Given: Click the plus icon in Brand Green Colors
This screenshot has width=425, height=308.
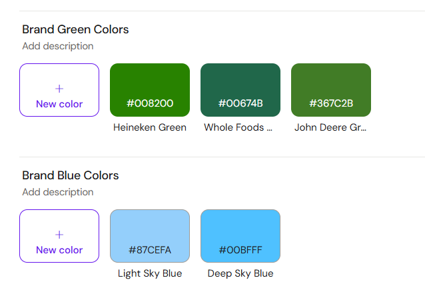Looking at the screenshot, I should coord(59,89).
